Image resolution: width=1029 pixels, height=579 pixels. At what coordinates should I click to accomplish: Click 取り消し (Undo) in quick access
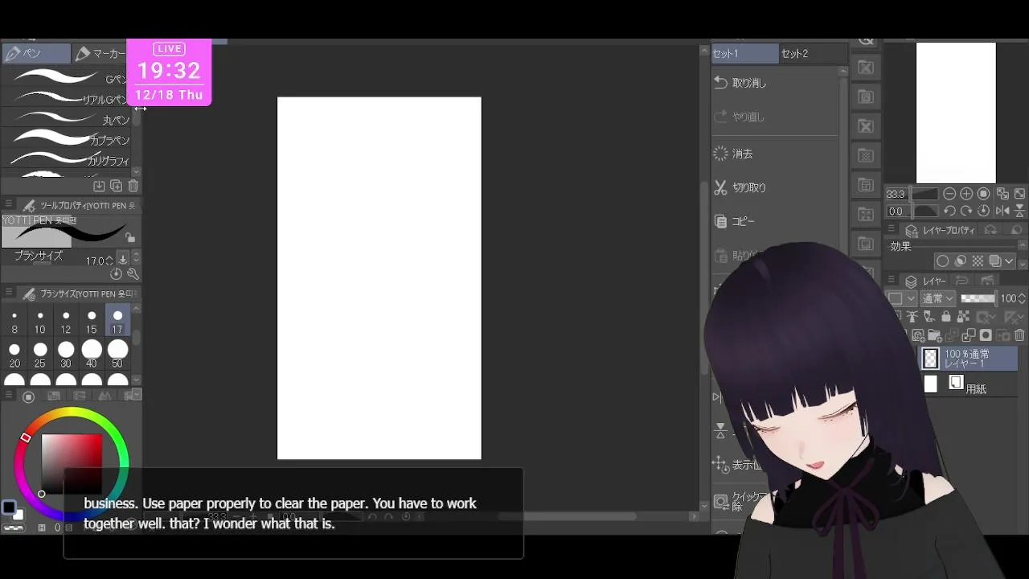pos(775,83)
